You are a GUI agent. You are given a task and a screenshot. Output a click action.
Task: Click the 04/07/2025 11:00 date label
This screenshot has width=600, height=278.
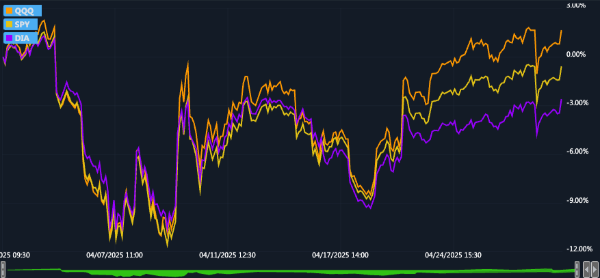pyautogui.click(x=115, y=255)
